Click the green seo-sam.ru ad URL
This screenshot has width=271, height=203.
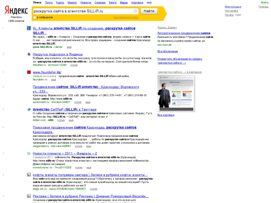[164, 45]
